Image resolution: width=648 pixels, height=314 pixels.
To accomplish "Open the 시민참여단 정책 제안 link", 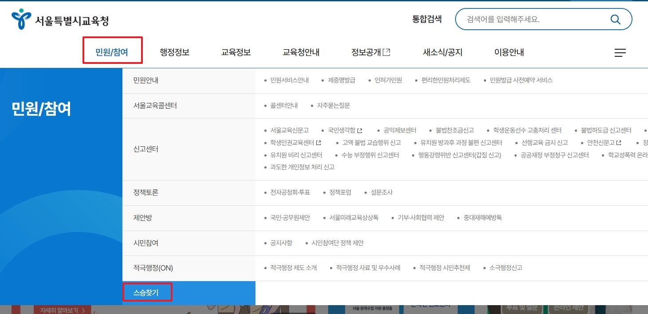I will click(x=338, y=243).
